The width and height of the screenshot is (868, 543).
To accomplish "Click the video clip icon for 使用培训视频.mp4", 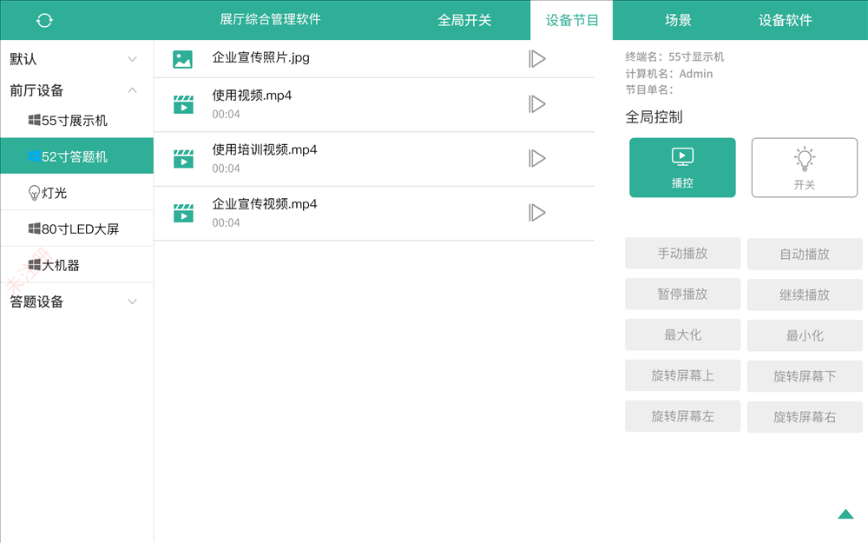I will [183, 158].
